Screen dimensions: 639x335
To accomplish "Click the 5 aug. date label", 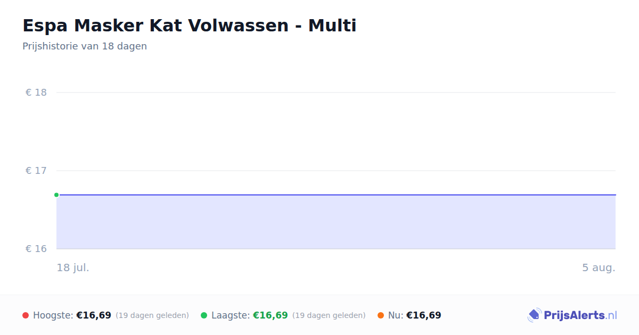I will [x=599, y=267].
